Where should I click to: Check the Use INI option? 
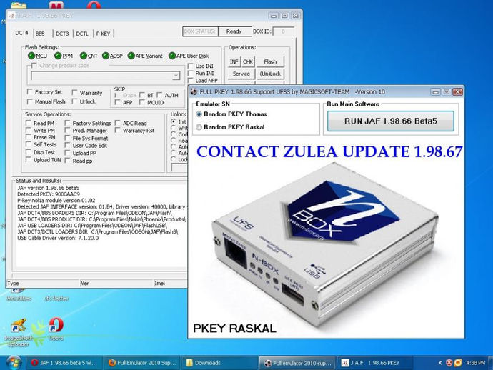pyautogui.click(x=191, y=66)
